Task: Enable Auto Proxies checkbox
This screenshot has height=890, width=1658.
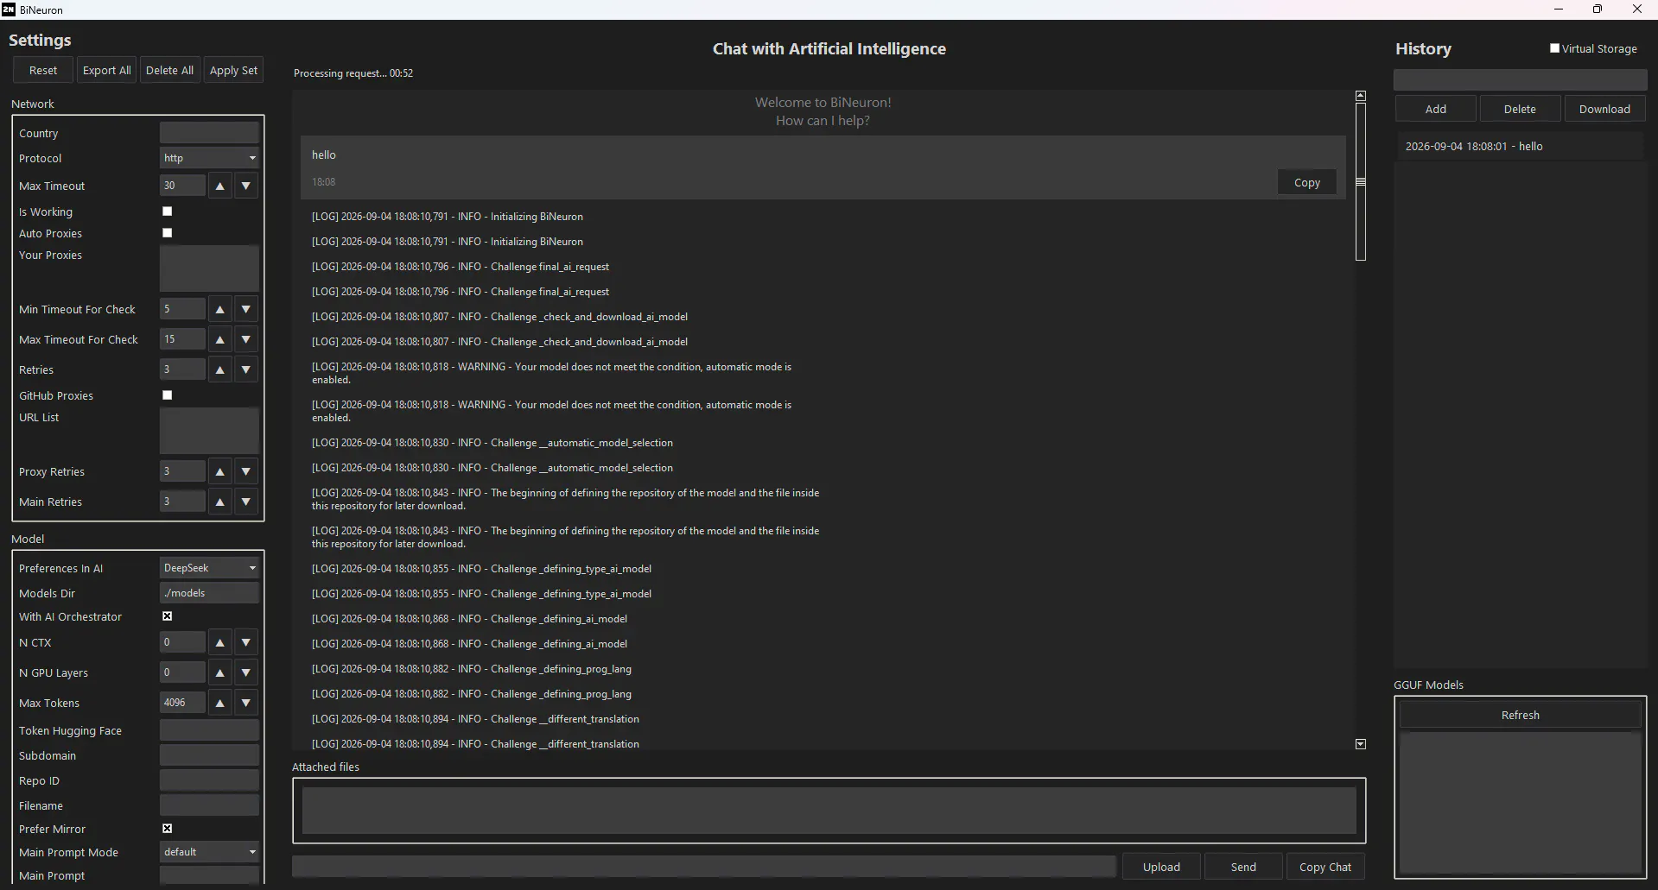Action: click(168, 233)
